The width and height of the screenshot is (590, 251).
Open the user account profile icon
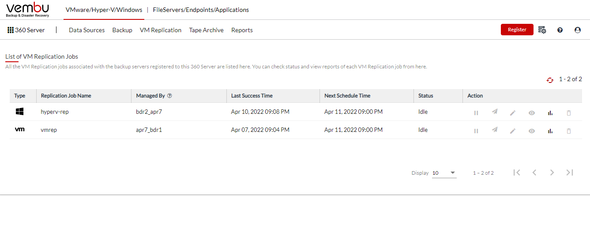pos(578,30)
